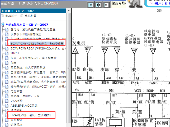170x127 pixels.
Task: Open 自调前照明系统，前位置灯 entry
Action: click(38, 72)
